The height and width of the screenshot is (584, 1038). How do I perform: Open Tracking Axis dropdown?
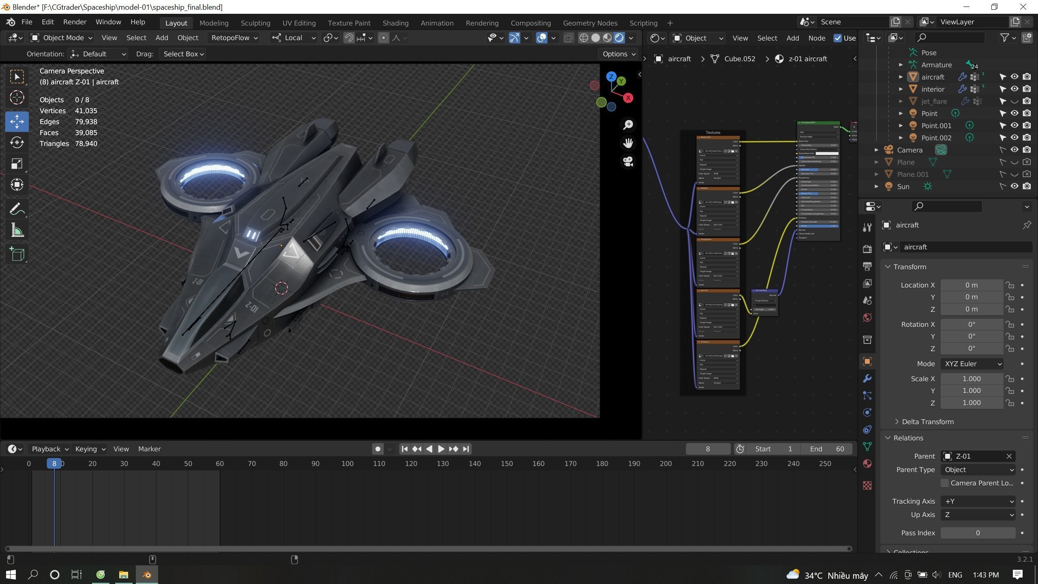tap(978, 501)
